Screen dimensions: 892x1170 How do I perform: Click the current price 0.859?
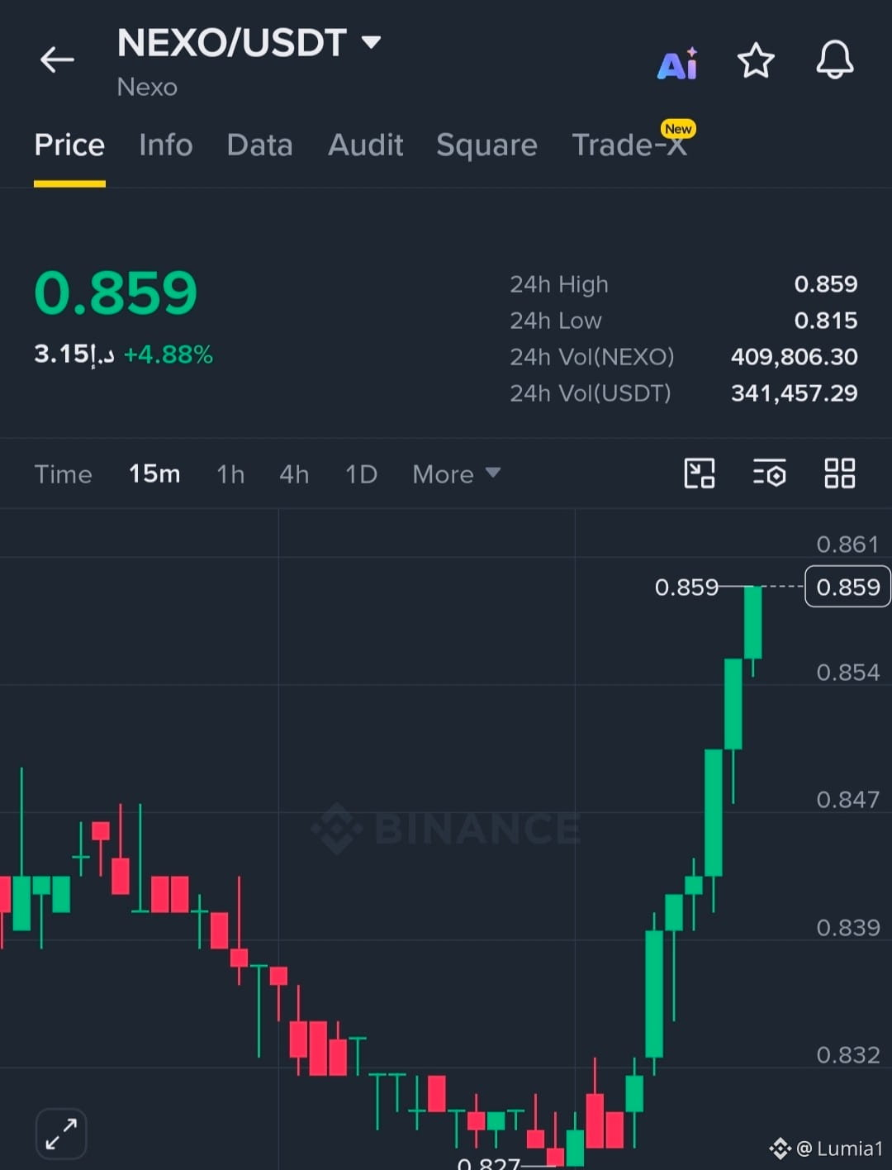point(116,293)
